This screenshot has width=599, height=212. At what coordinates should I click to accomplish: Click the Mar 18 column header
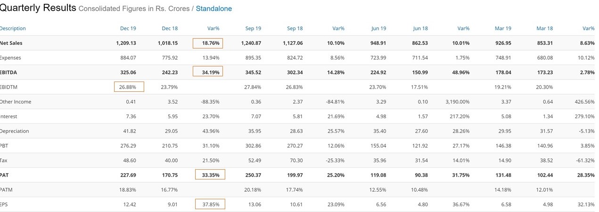[x=545, y=28]
